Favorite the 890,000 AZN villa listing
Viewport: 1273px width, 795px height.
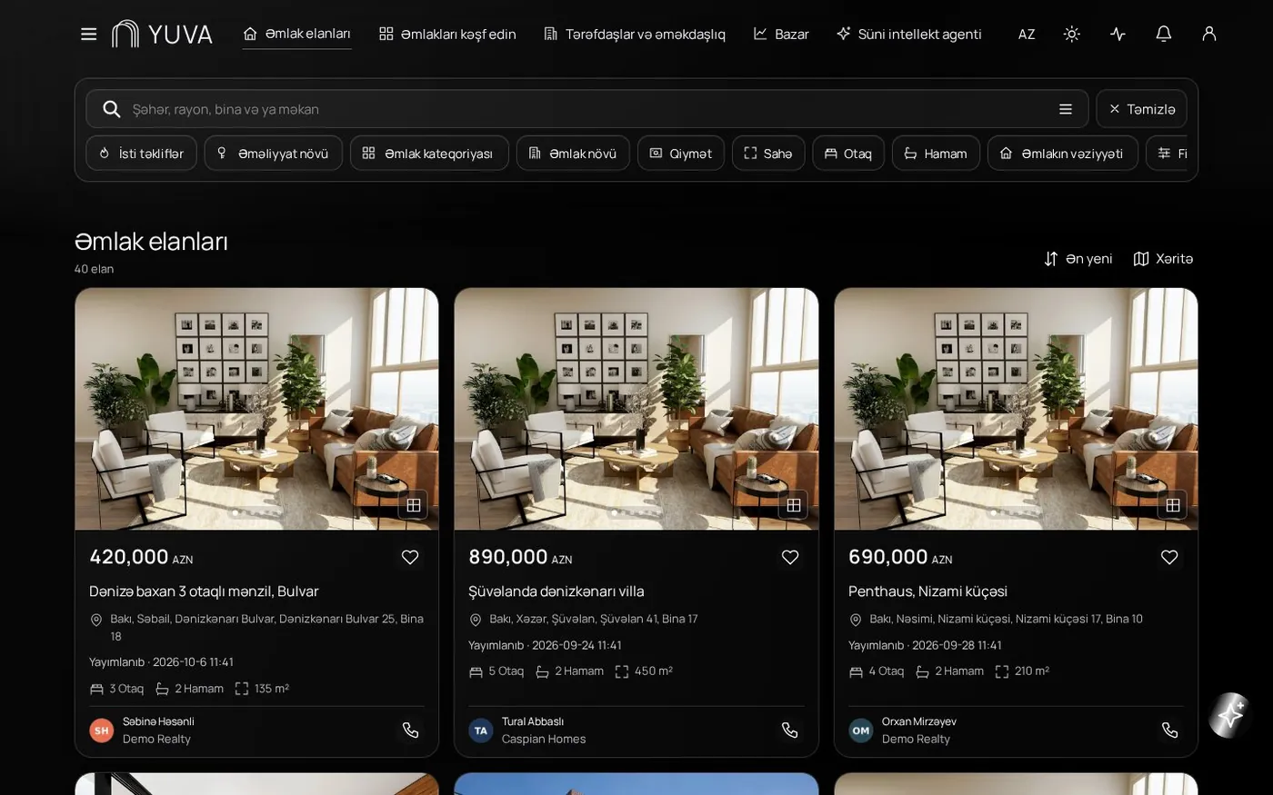[790, 557]
